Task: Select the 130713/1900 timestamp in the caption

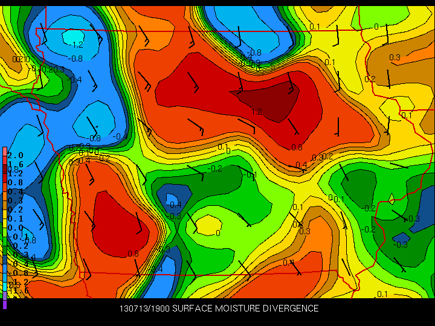Action: pos(144,308)
